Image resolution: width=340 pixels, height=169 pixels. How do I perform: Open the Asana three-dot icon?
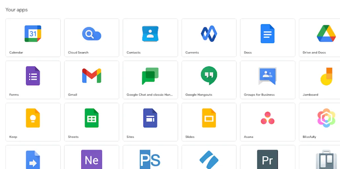267,118
